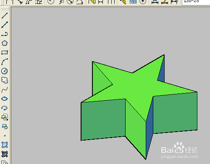Select the Hatch tool
Viewport: 210px width, 164px height.
pos(5,145)
